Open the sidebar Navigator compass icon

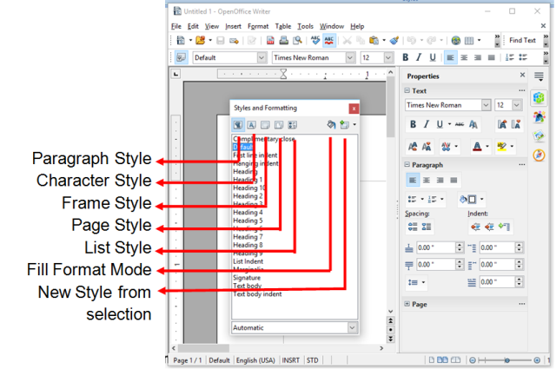[x=539, y=155]
